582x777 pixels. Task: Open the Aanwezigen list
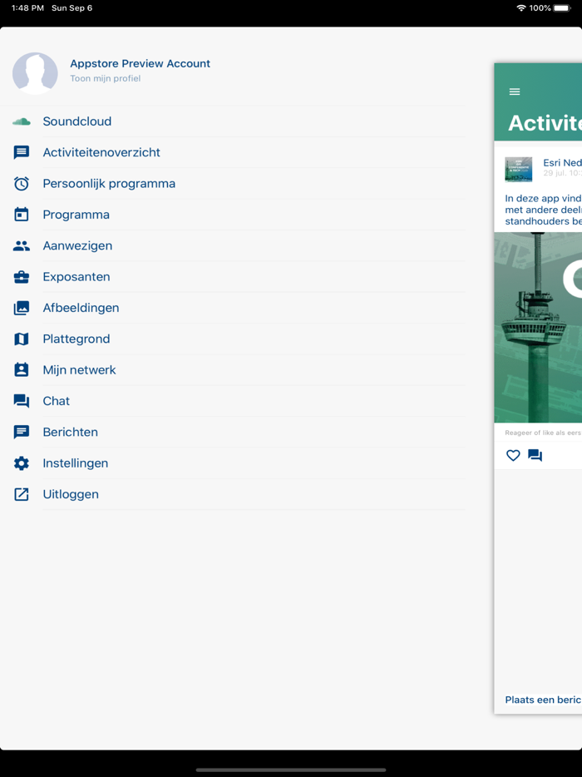point(78,245)
